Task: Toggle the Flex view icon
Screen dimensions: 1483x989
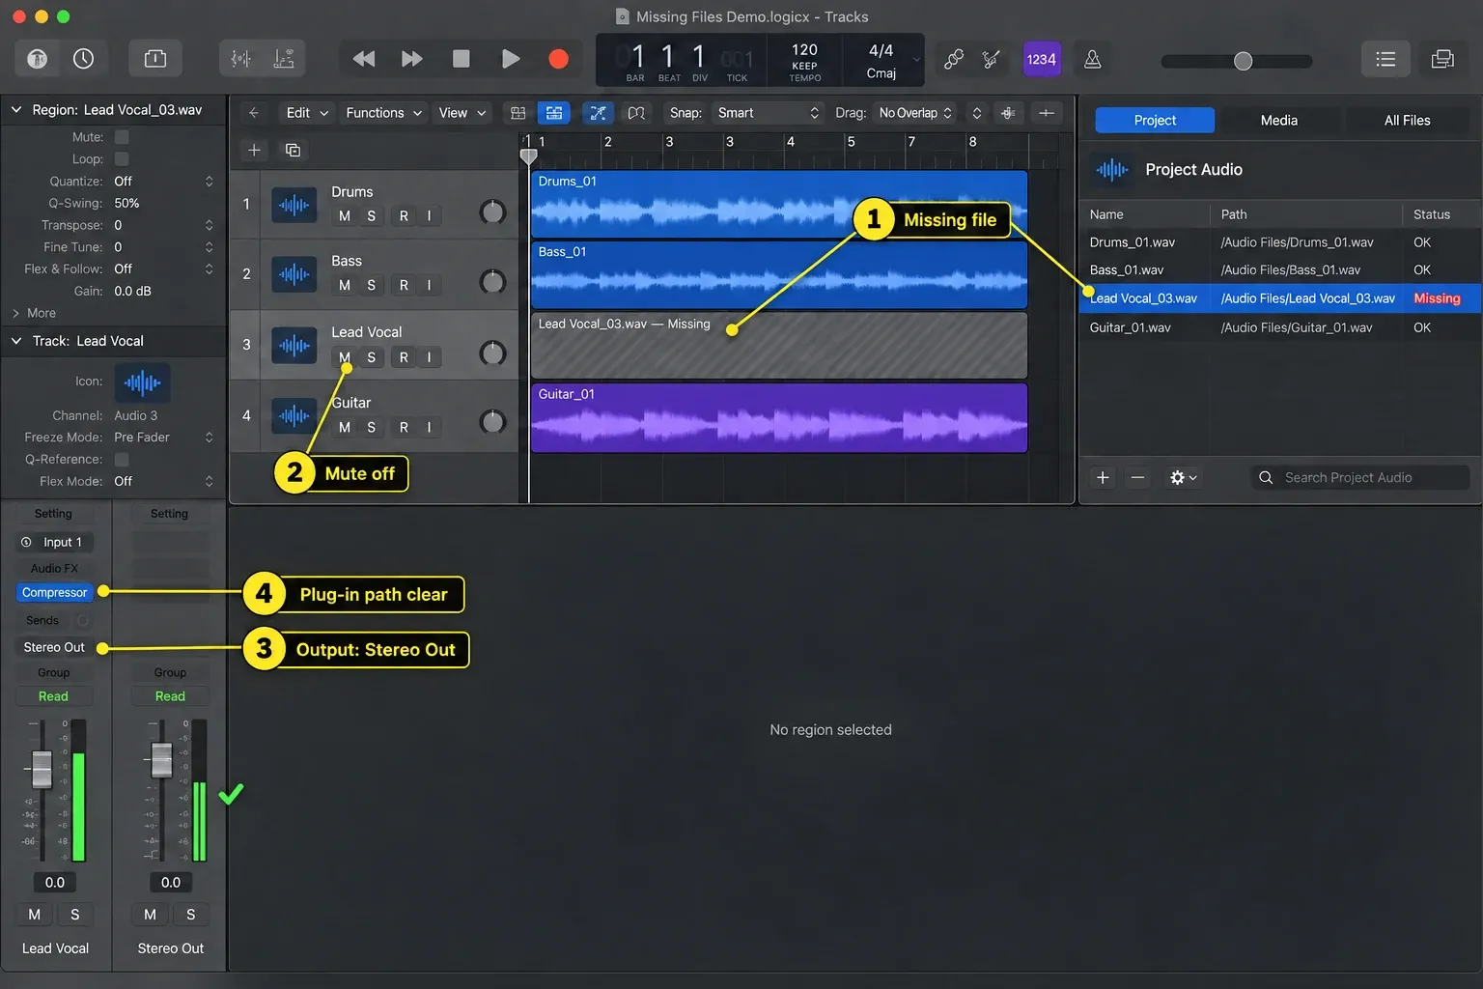Action: [x=599, y=113]
